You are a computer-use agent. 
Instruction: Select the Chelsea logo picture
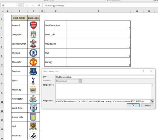(33, 53)
